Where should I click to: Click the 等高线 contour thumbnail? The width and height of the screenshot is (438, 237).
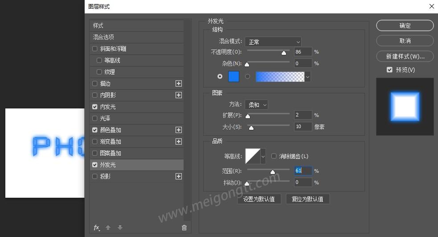click(x=253, y=156)
